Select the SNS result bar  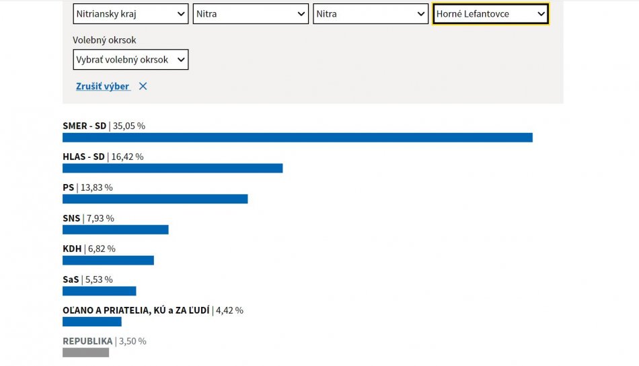[x=115, y=230]
